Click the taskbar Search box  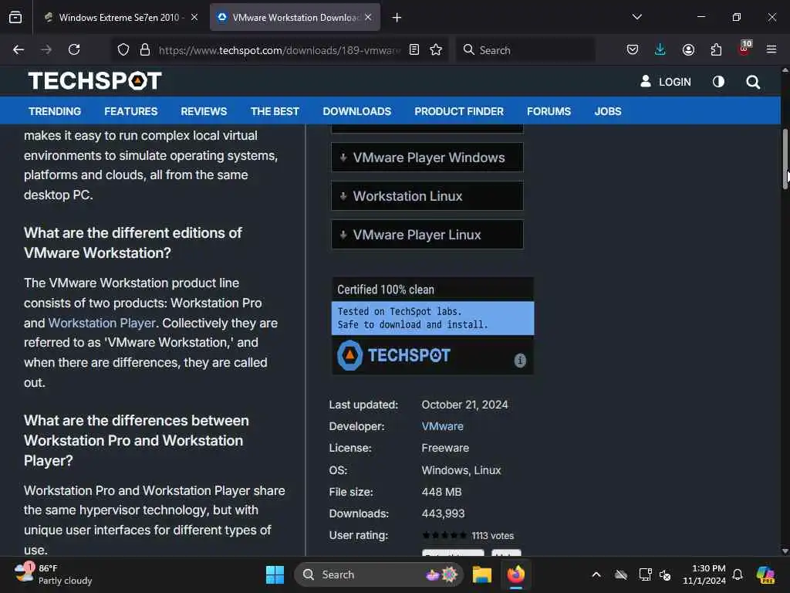[378, 574]
